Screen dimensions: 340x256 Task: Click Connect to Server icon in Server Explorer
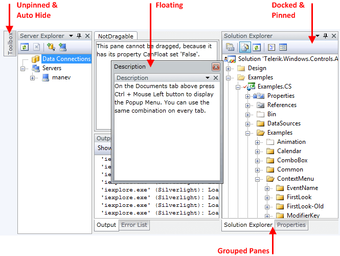coord(63,47)
